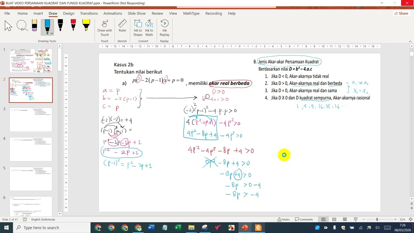Select the Lasso Select tool

[22, 26]
